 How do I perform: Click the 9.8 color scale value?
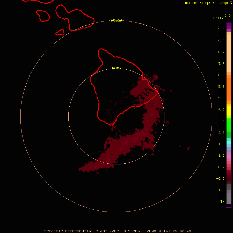pos(221,29)
